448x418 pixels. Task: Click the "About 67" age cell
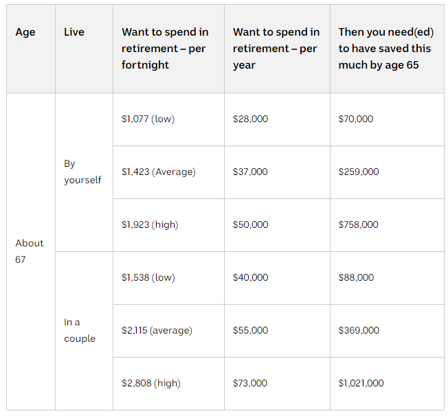[x=30, y=251]
